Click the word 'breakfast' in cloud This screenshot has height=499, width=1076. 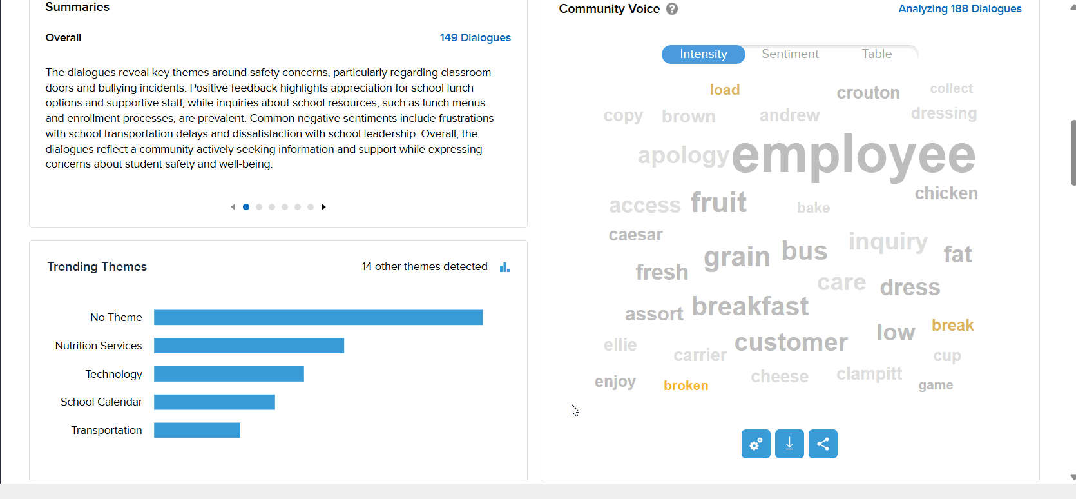coord(750,306)
